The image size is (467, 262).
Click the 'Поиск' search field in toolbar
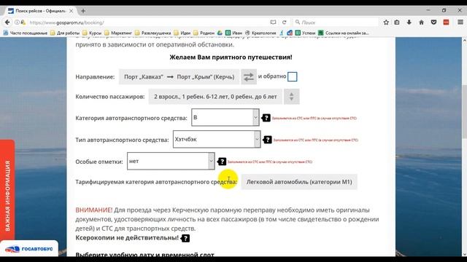coord(336,23)
